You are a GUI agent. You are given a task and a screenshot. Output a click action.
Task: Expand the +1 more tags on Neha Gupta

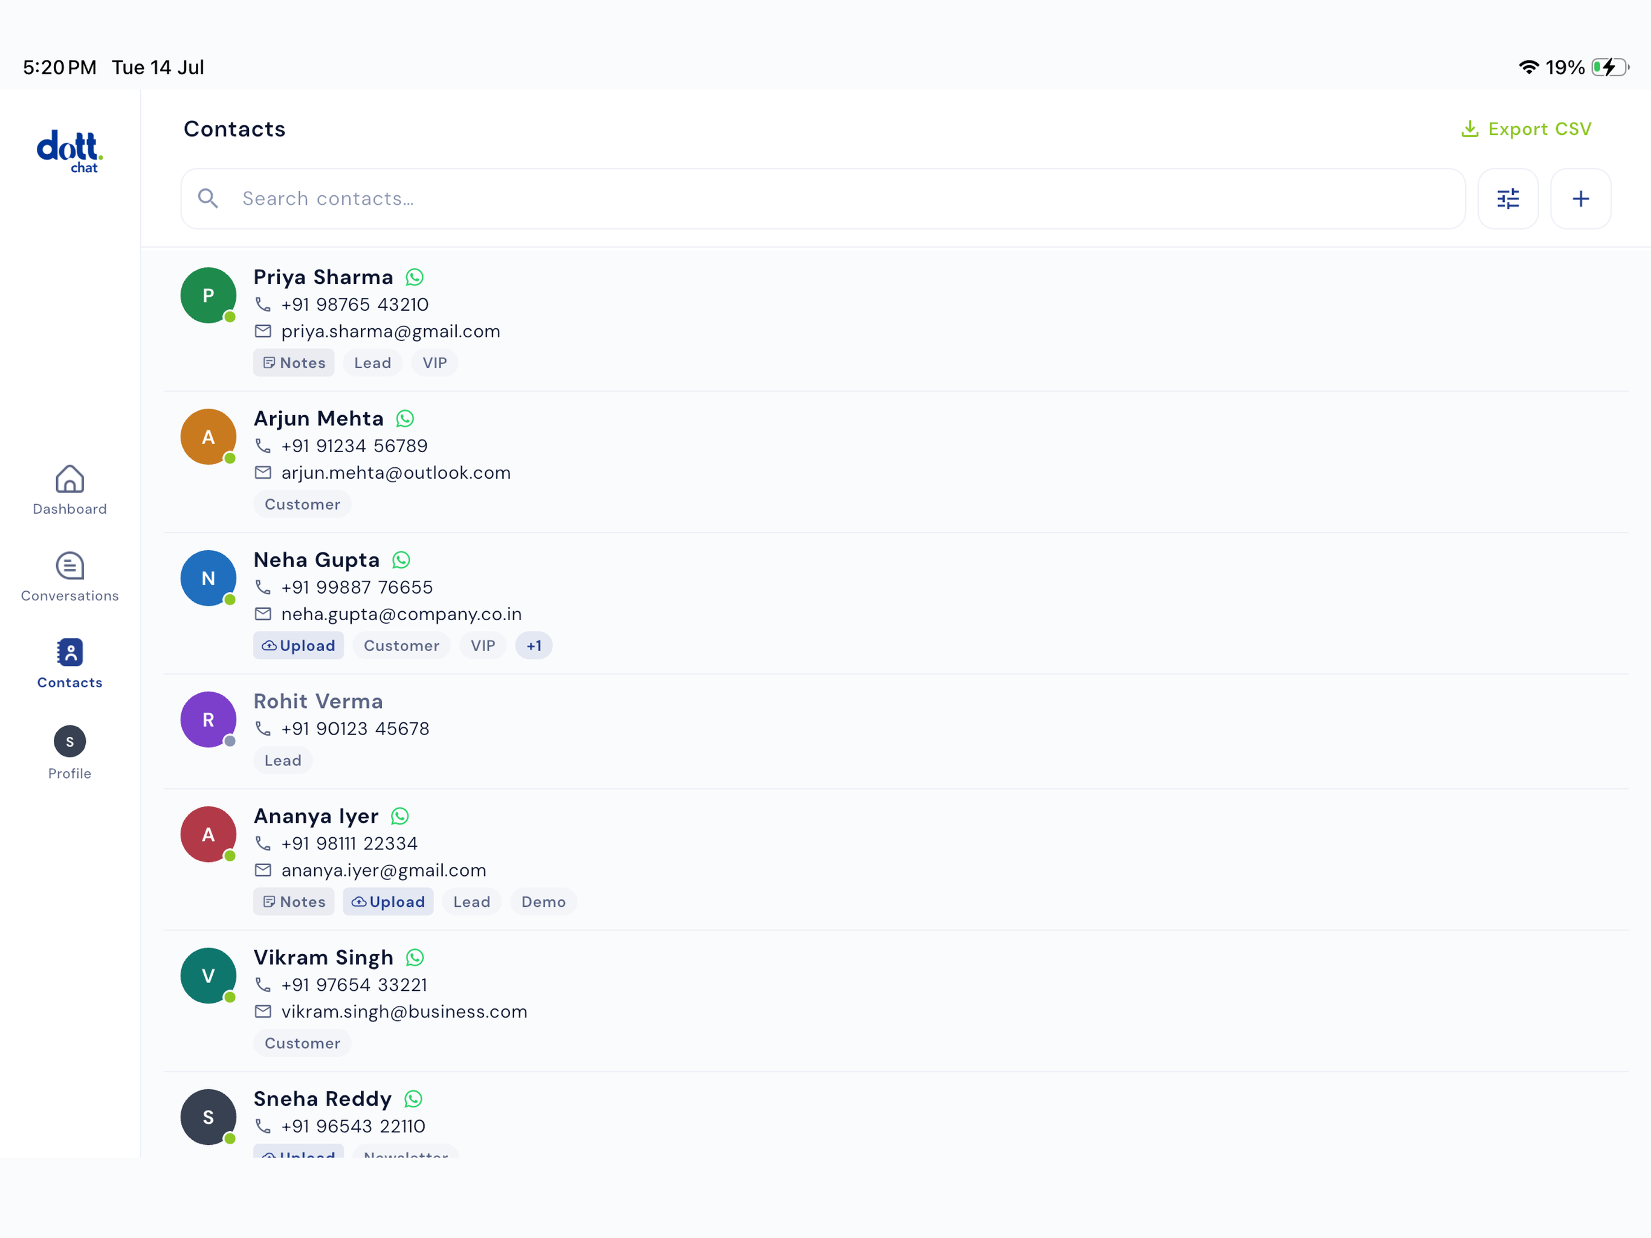coord(534,646)
